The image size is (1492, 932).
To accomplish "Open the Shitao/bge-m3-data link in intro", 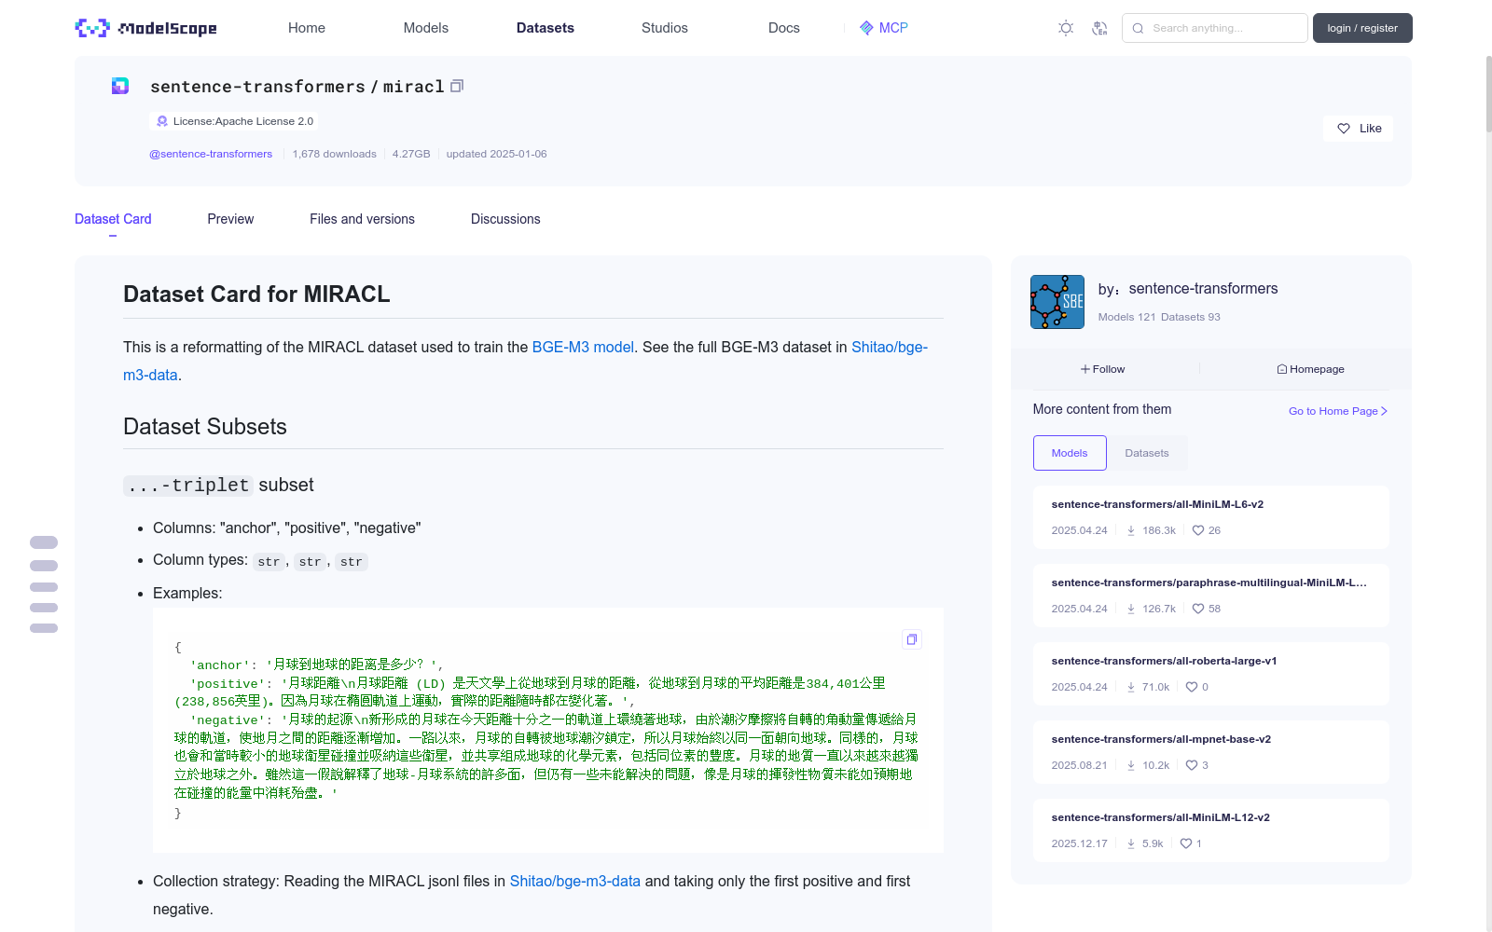I will 890,347.
